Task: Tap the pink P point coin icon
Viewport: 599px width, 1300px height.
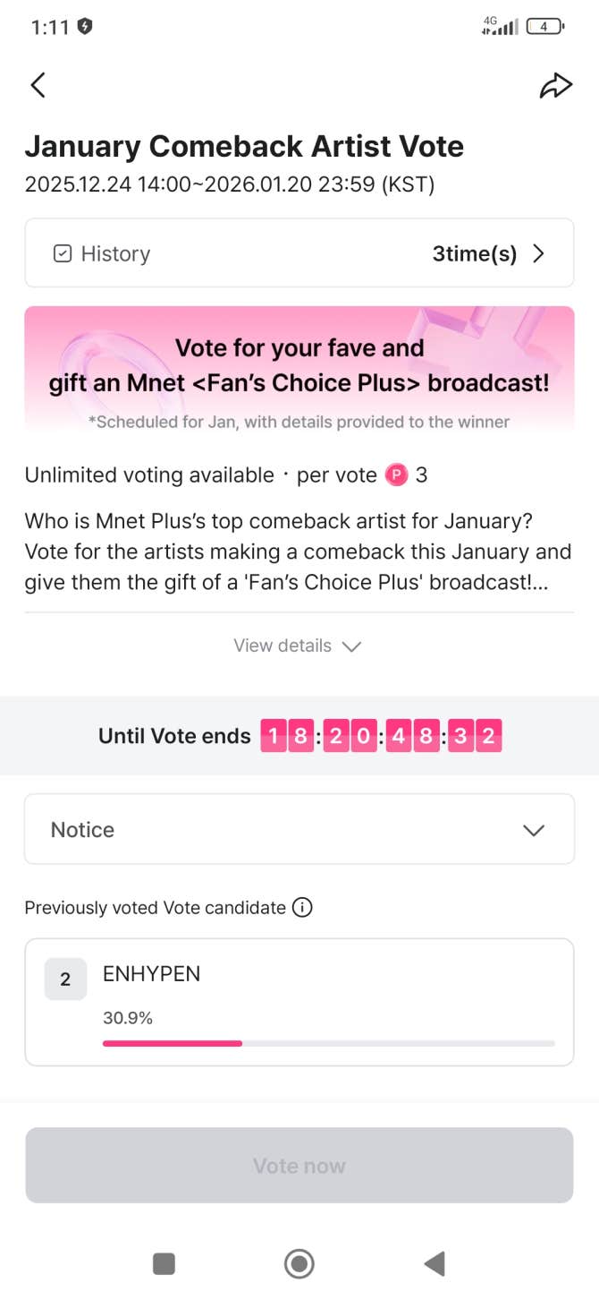Action: tap(396, 475)
